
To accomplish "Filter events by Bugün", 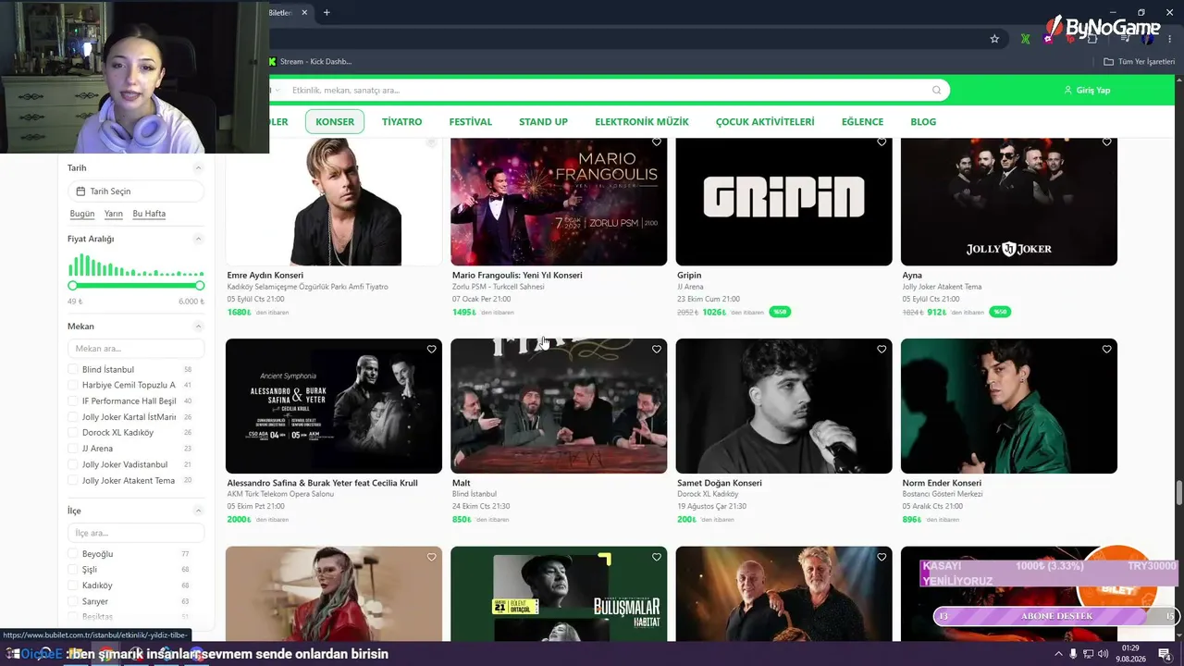I will 82,214.
